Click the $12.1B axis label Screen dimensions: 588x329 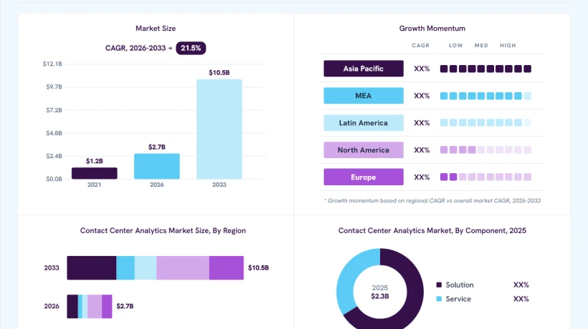click(x=52, y=64)
